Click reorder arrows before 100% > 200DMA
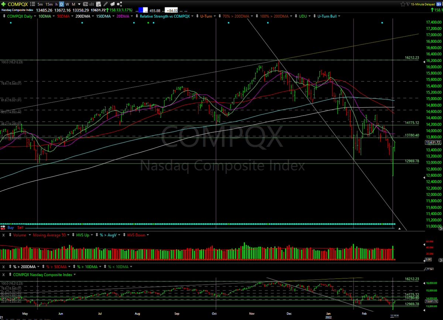The image size is (443, 320). coord(257,16)
